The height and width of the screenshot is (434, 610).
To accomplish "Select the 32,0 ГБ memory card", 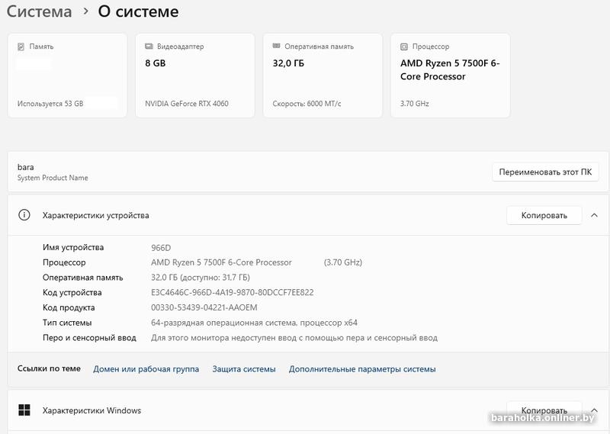I will point(323,76).
